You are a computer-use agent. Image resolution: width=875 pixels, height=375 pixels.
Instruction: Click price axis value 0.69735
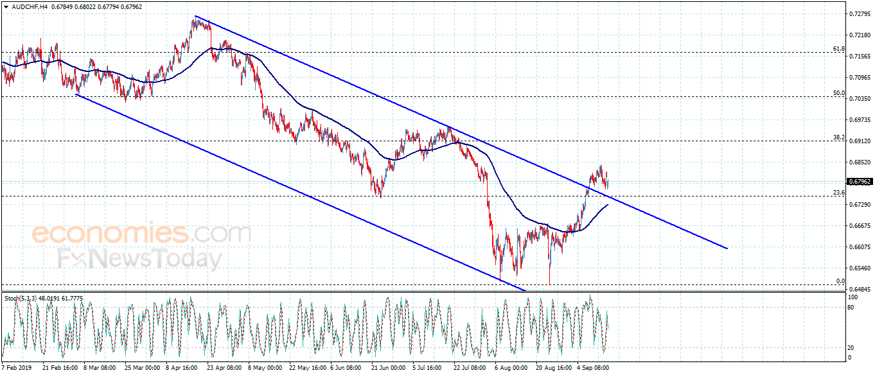(x=860, y=120)
